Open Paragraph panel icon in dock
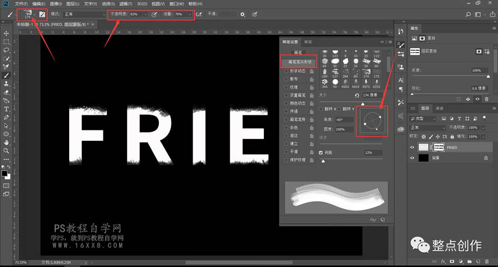The image size is (498, 267). [x=401, y=89]
